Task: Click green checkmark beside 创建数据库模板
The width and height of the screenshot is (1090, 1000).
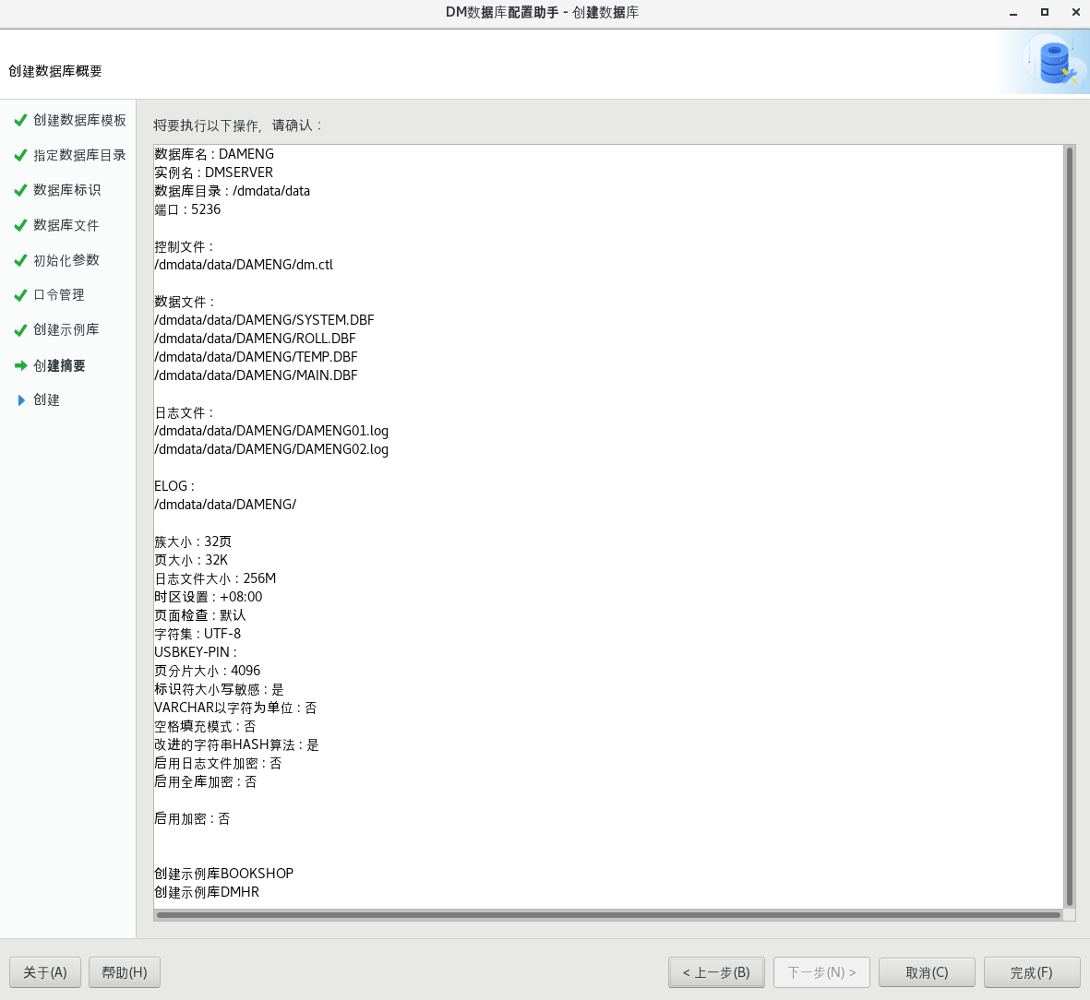Action: click(x=20, y=121)
